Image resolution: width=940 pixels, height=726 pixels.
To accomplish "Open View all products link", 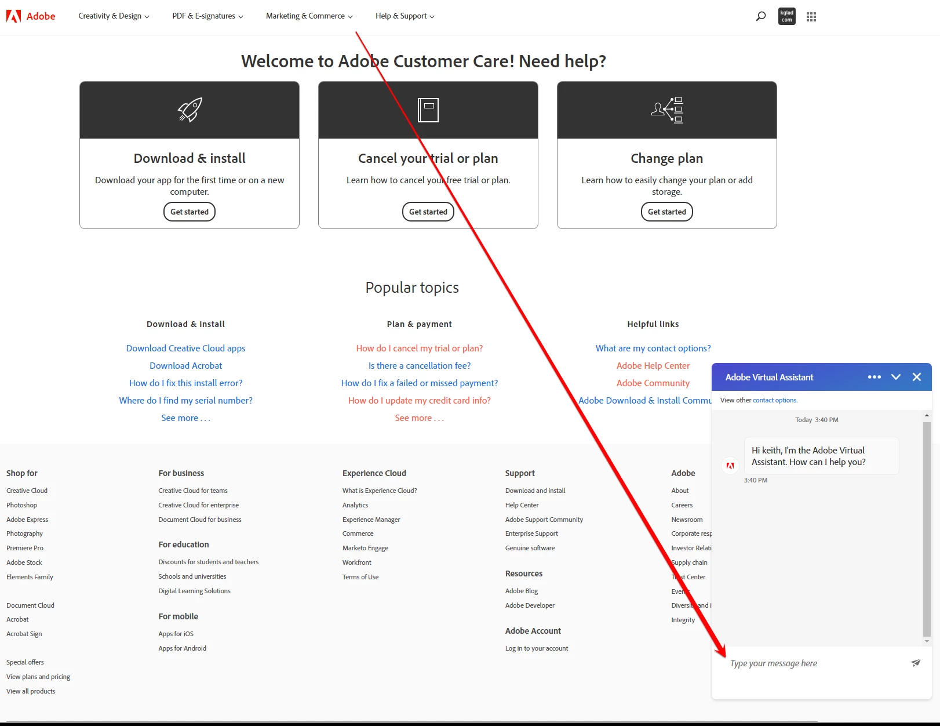I will (31, 691).
